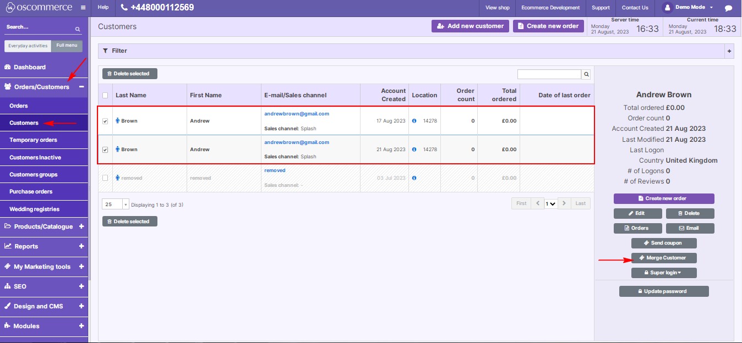Click the Merge Customer button
Screen dimensions: 742x343
664,257
